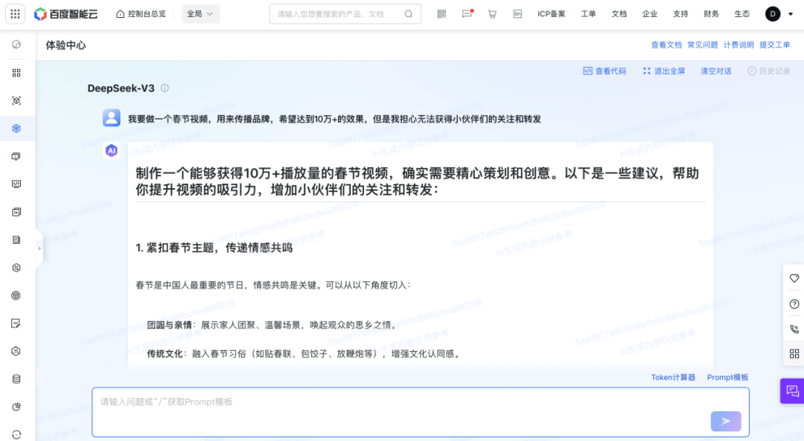Click 查看文档 link
Viewport: 804px width, 441px height.
pos(666,45)
